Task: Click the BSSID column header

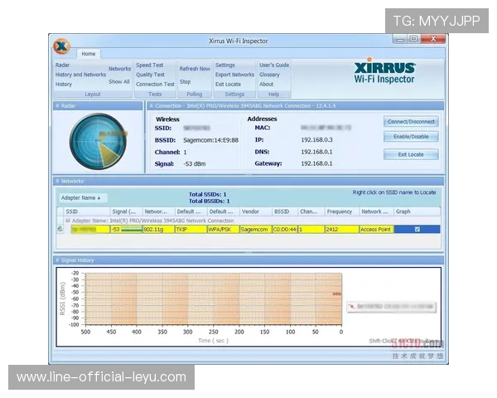Action: click(x=285, y=211)
